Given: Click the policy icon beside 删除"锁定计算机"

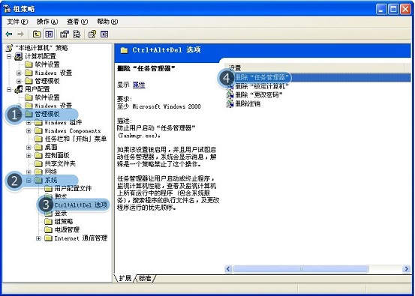Looking at the screenshot, I should tap(230, 86).
